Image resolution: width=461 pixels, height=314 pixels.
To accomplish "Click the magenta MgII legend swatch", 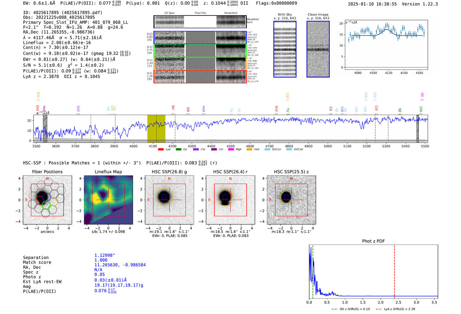I will point(231,149).
